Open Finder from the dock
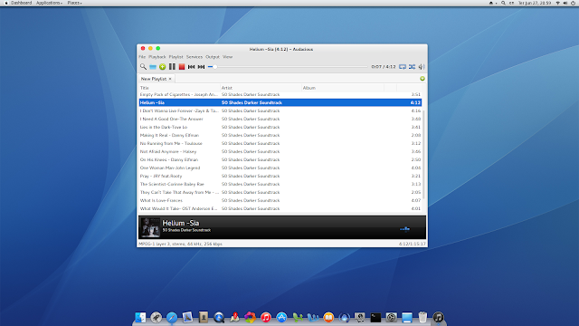579x326 pixels. (140, 318)
